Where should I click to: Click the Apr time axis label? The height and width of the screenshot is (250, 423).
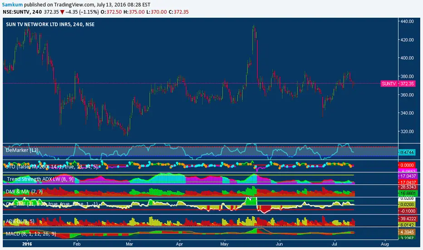click(179, 244)
